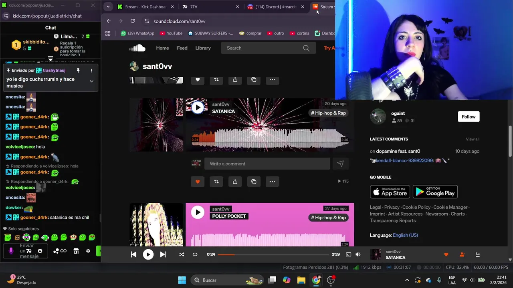
Task: Like the top track above SATANICA
Action: point(198,80)
